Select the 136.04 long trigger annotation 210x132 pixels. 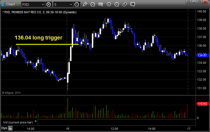39,38
